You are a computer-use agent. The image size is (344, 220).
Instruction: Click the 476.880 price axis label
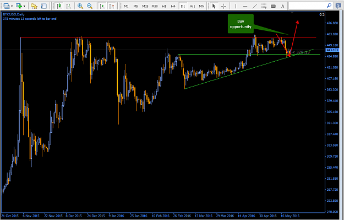click(332, 23)
